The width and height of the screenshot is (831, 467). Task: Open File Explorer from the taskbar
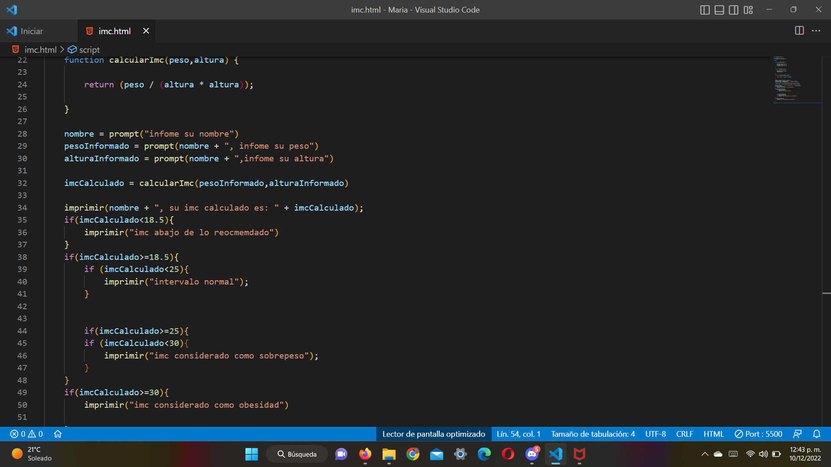(x=389, y=454)
